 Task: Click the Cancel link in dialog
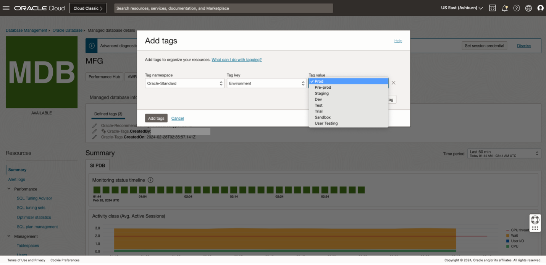point(178,119)
